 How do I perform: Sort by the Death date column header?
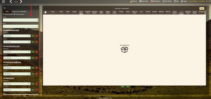[201, 12]
